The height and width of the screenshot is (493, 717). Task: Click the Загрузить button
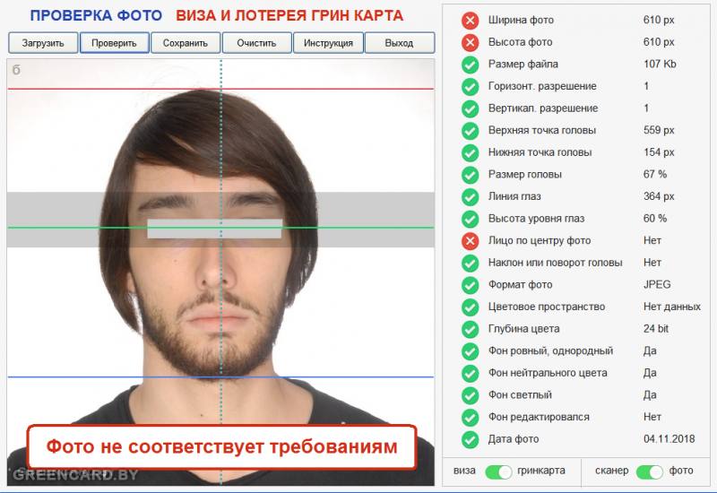tap(43, 43)
